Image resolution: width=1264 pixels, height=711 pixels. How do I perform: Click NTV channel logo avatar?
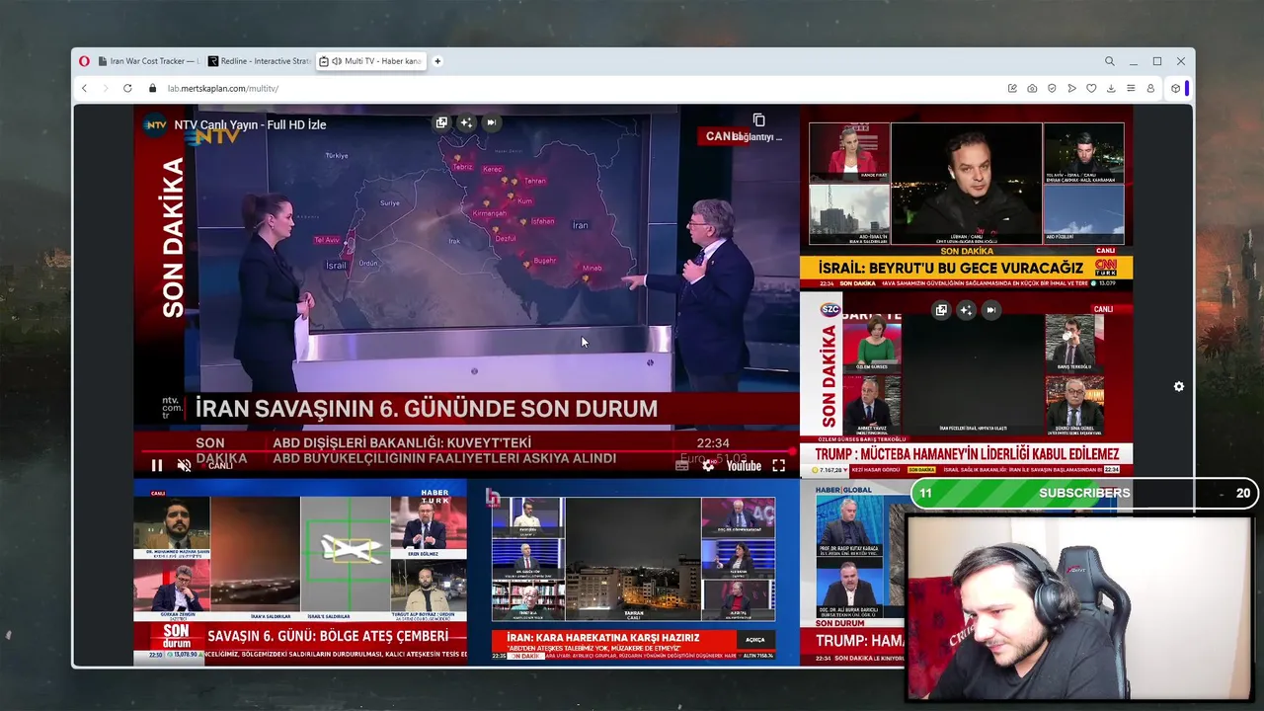pos(155,124)
